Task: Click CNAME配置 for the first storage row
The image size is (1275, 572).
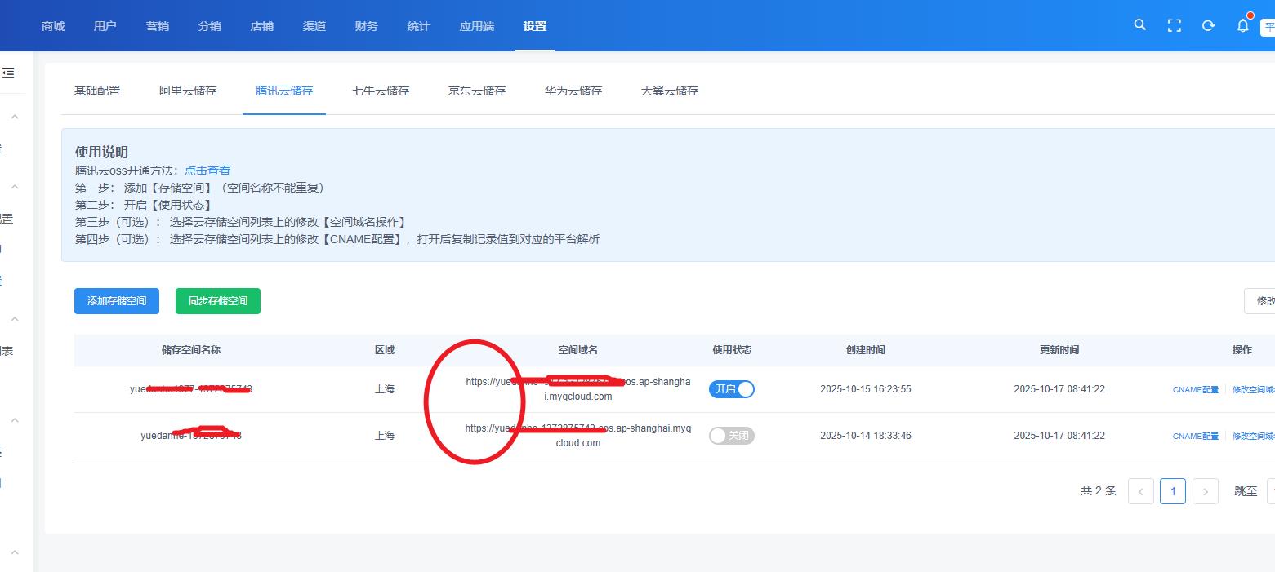Action: point(1195,390)
